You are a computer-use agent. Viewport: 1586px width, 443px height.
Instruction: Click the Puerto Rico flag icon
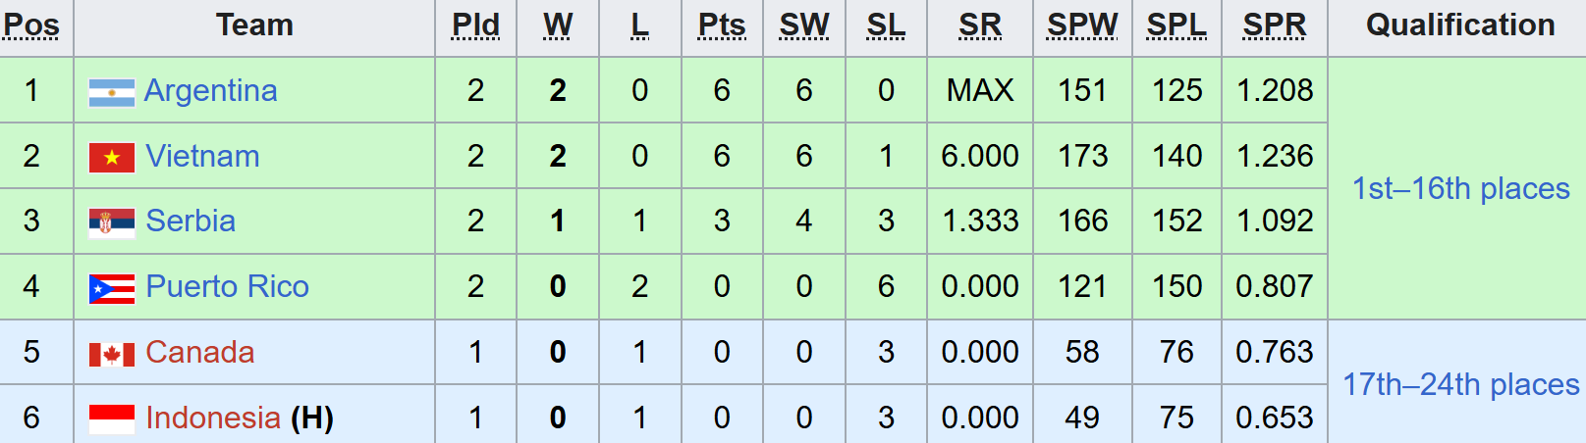coord(112,288)
